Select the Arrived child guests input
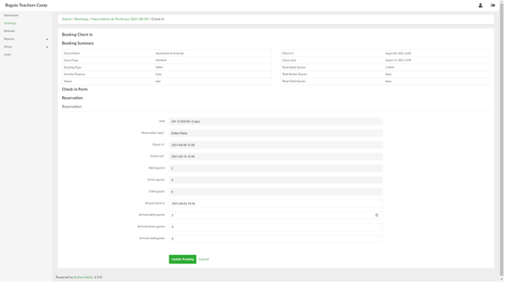The width and height of the screenshot is (506, 286). click(x=276, y=239)
